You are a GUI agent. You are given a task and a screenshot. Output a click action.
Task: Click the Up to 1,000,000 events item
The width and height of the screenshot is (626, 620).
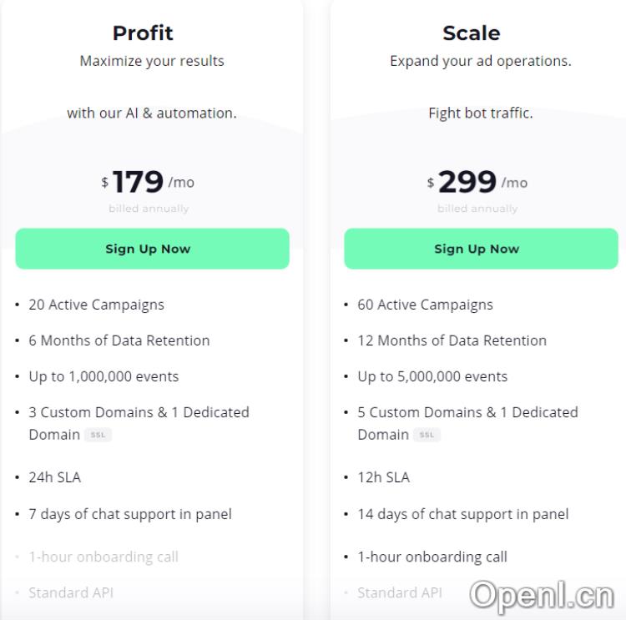click(x=103, y=376)
